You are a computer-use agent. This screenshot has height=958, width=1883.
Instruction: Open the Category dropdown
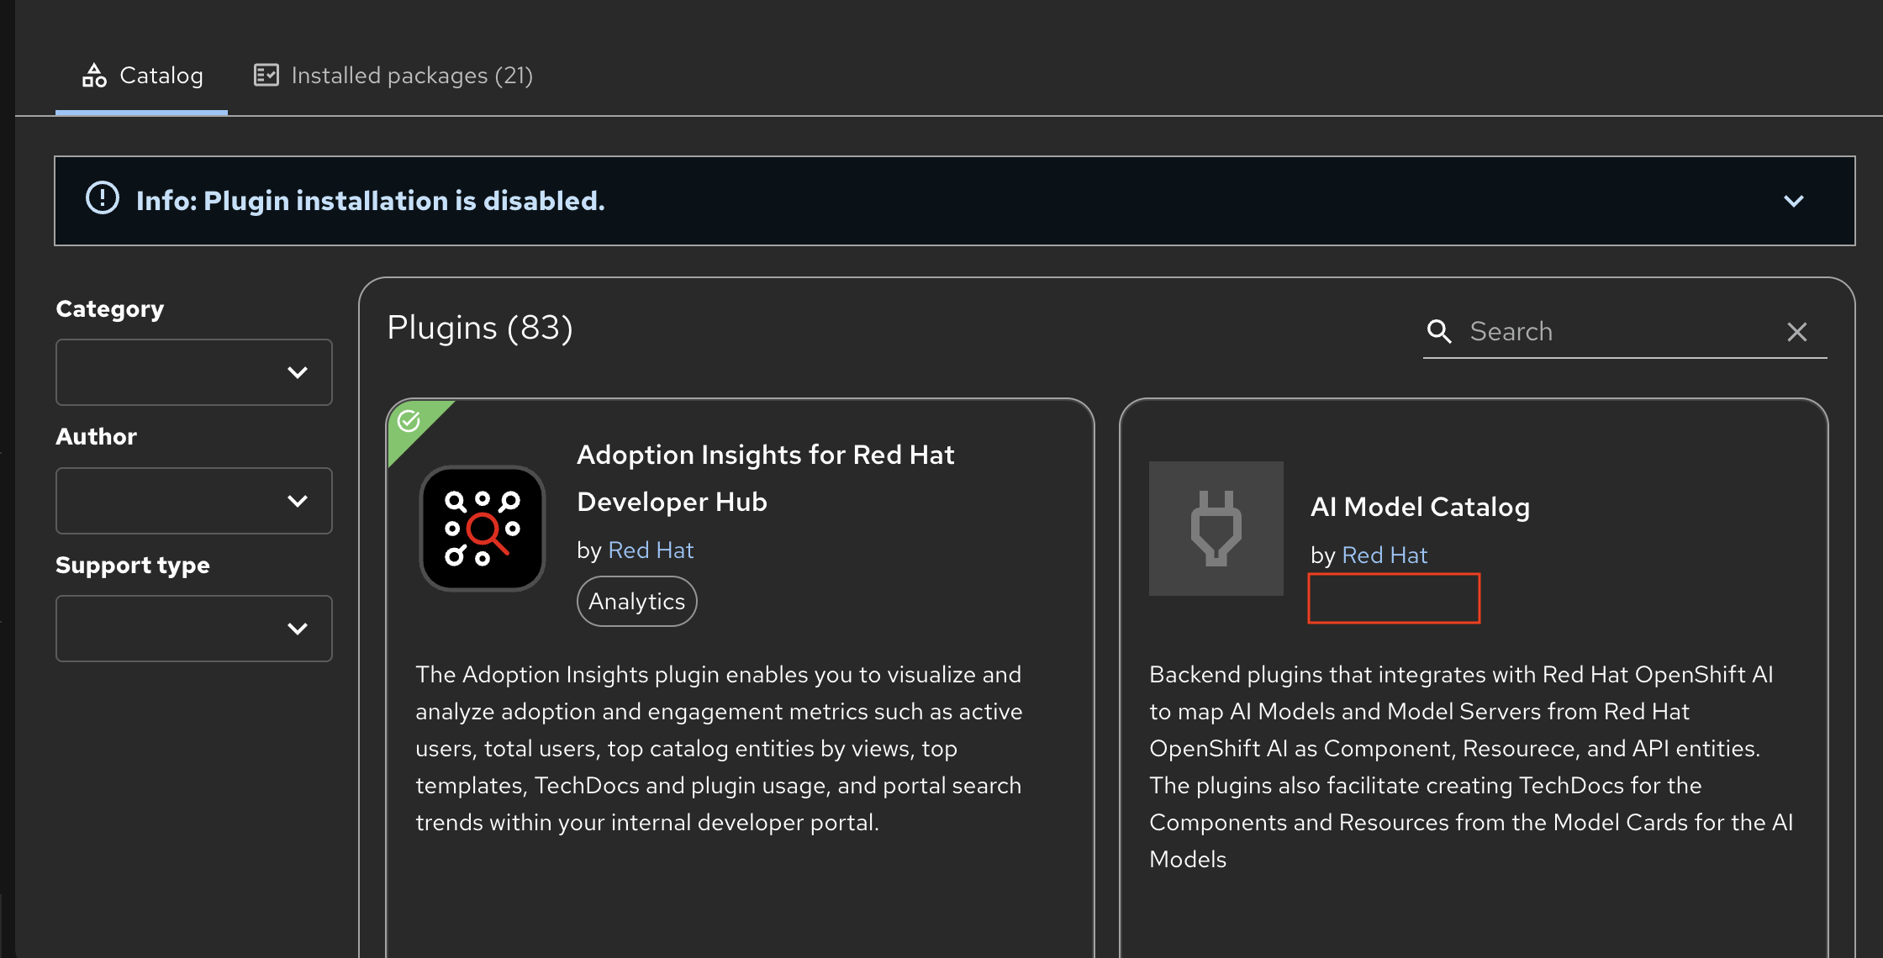194,372
